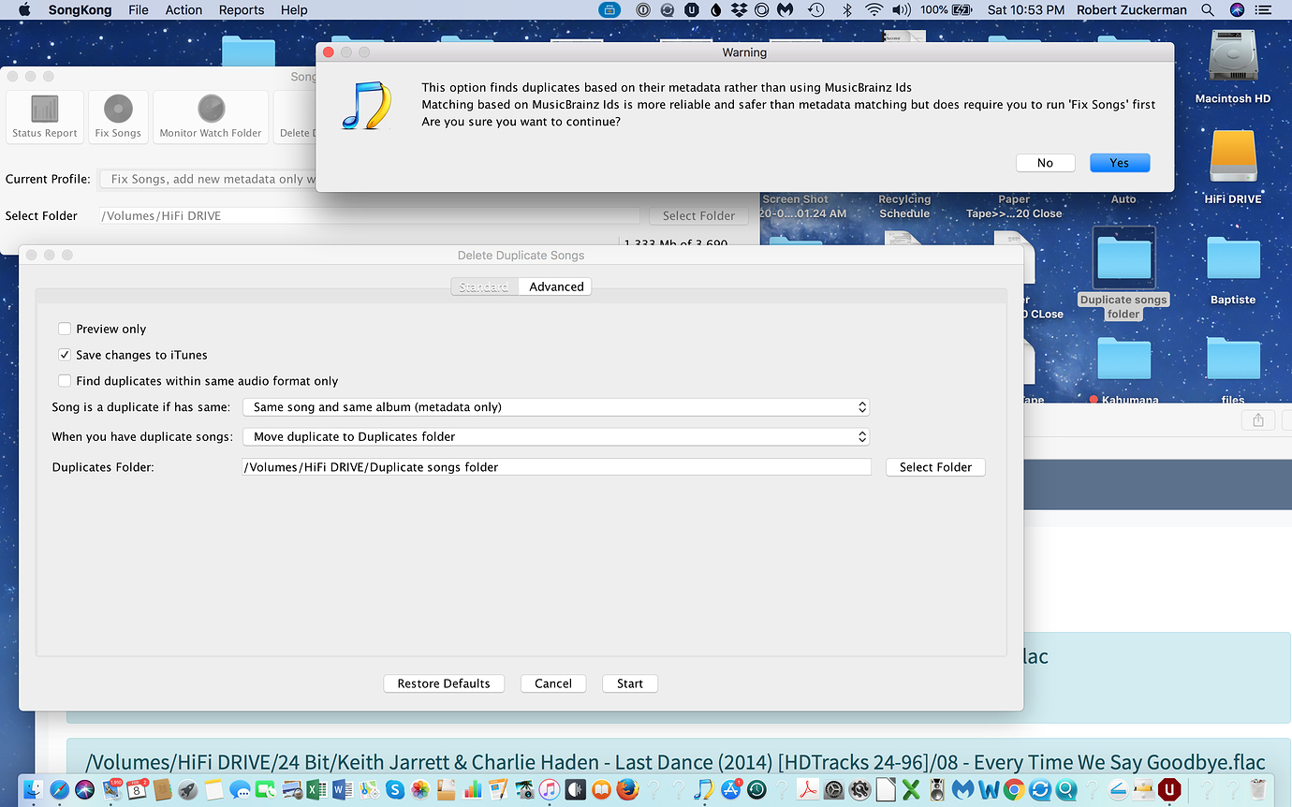Open Siri from the Dock
The image size is (1292, 807).
pyautogui.click(x=85, y=789)
